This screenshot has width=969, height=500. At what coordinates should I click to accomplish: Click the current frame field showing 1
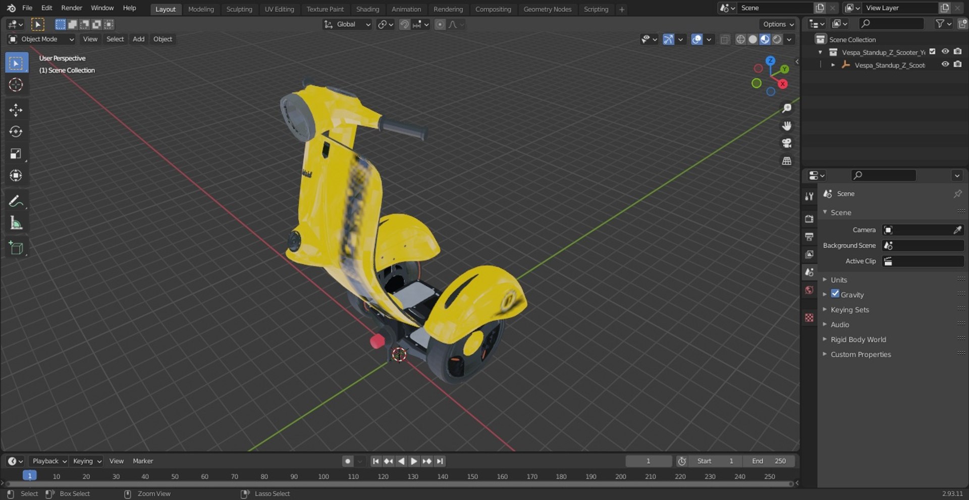649,461
